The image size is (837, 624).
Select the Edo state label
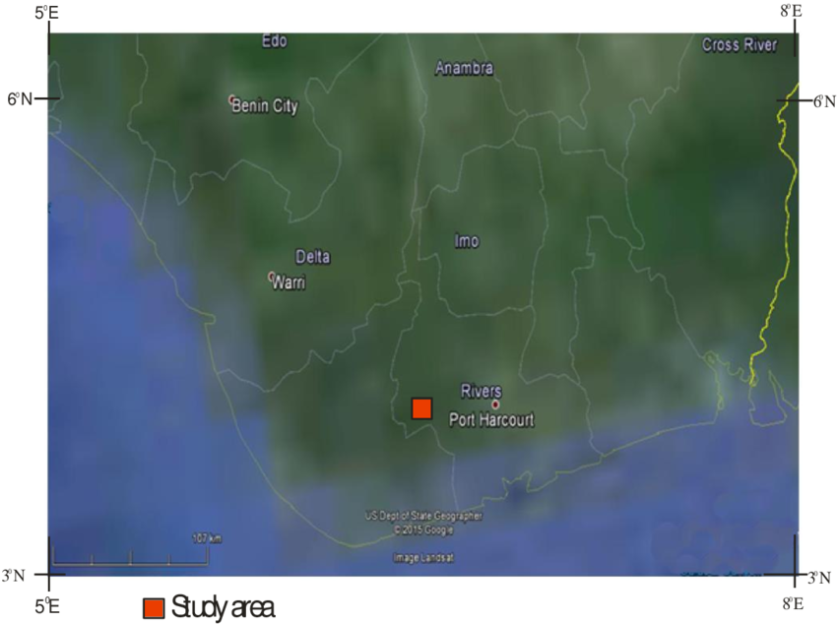(274, 41)
